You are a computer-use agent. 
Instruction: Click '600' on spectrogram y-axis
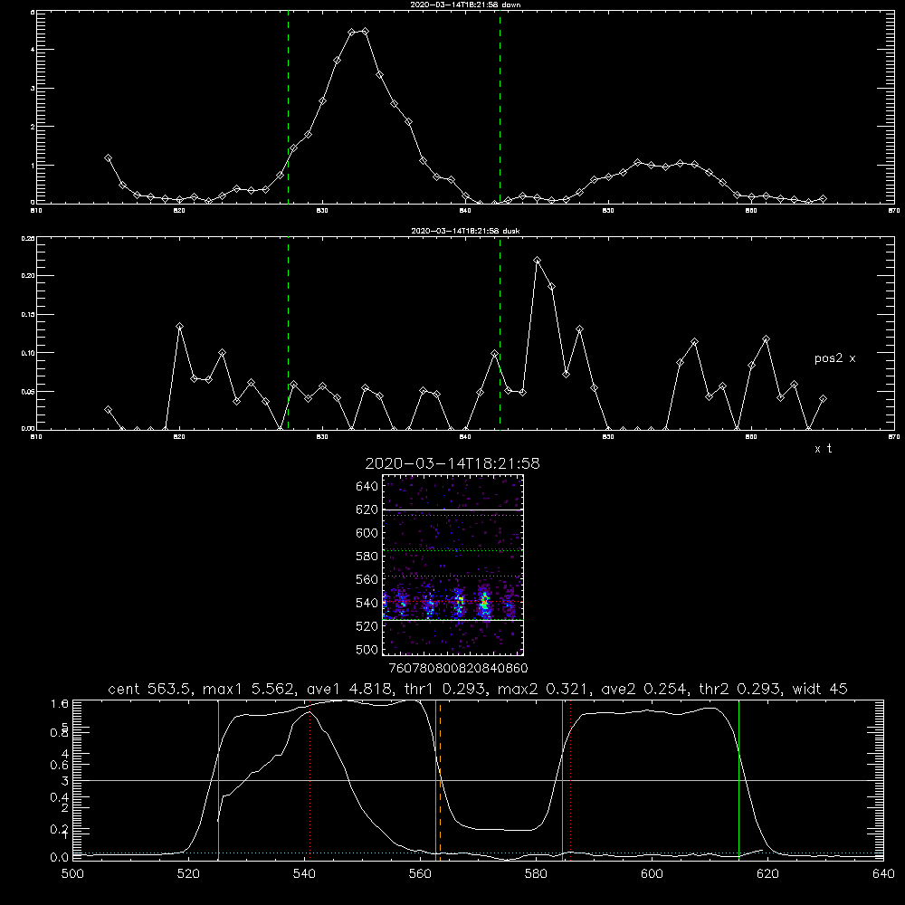(367, 533)
